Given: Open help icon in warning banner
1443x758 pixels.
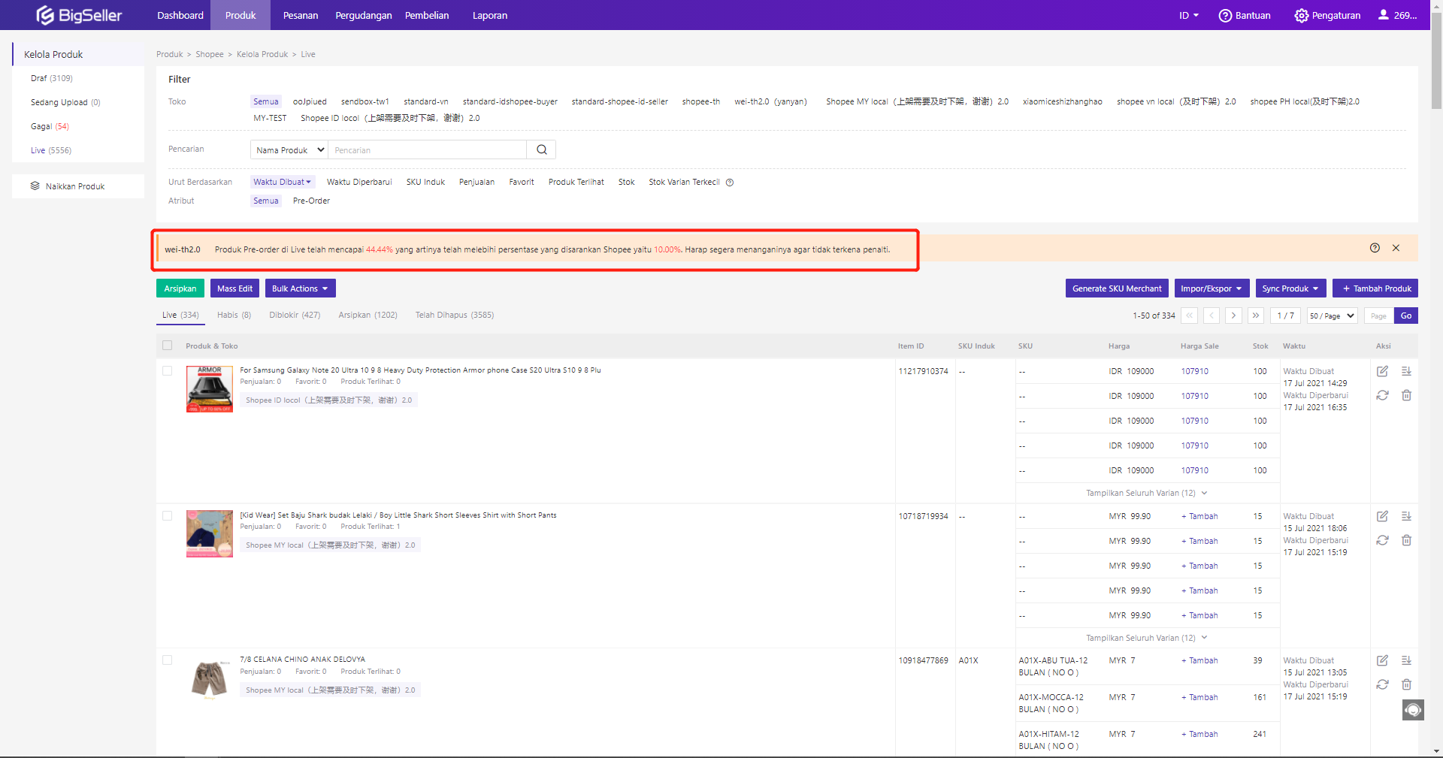Looking at the screenshot, I should [1375, 248].
